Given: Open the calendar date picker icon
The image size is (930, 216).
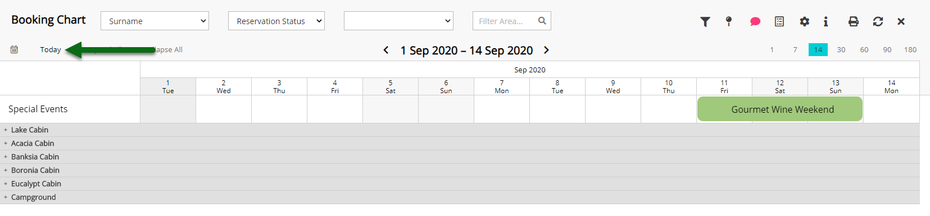Looking at the screenshot, I should (x=15, y=49).
